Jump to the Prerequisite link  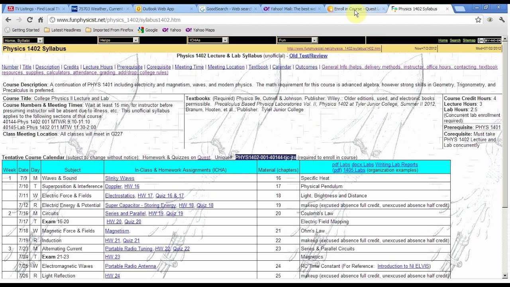130,67
